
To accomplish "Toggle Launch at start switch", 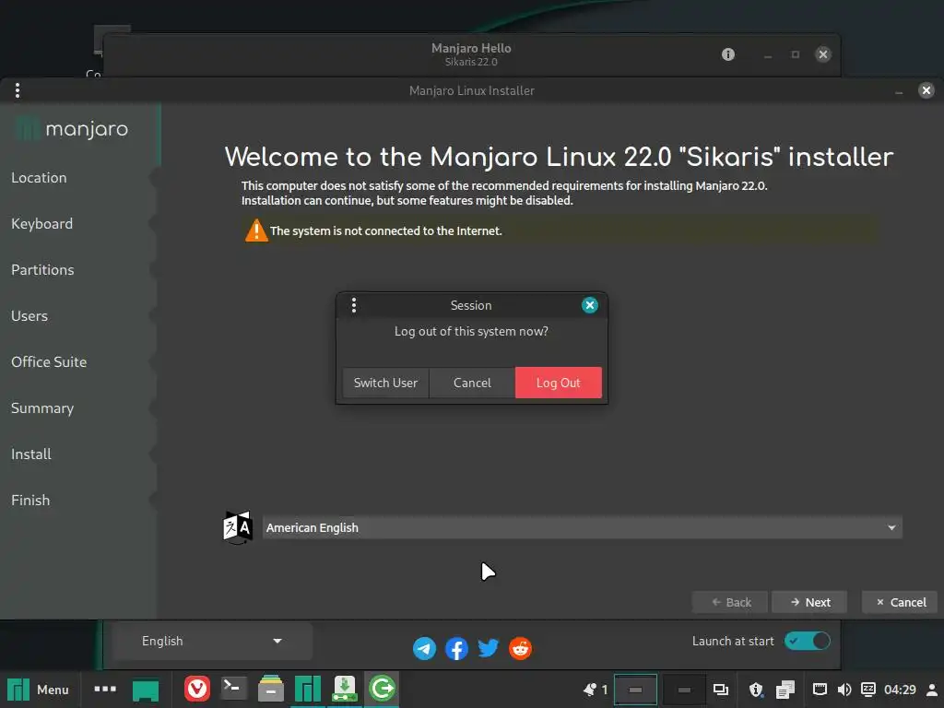I will 807,641.
